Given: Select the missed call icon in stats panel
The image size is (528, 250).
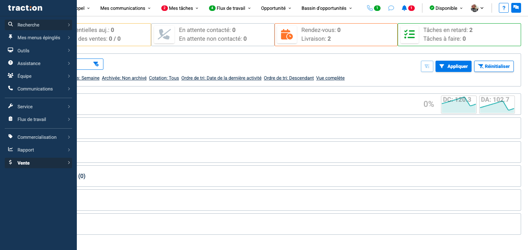Looking at the screenshot, I should pos(164,35).
